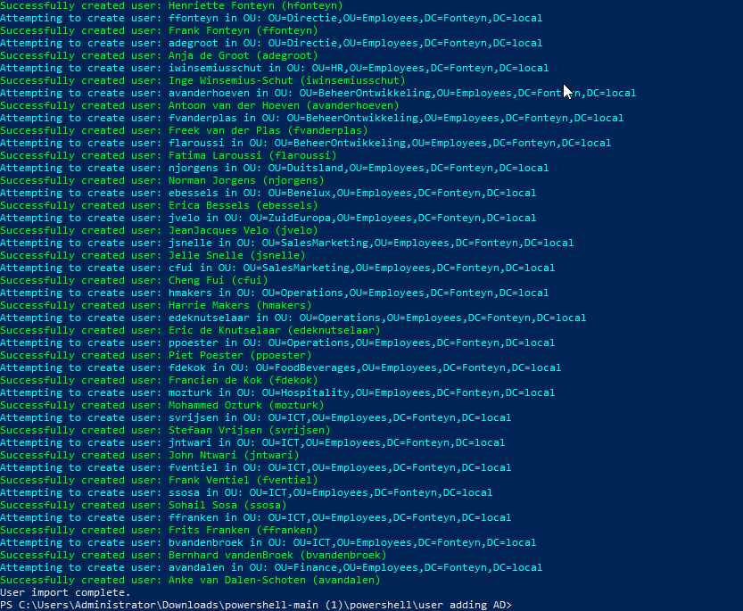Viewport: 743px width, 611px height.
Task: Click the 'iwinsemiusschut in OU: OU=HR' line
Action: pyautogui.click(x=274, y=68)
